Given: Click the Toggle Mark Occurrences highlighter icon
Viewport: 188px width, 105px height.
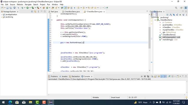Looking at the screenshot, I should coord(65,8).
